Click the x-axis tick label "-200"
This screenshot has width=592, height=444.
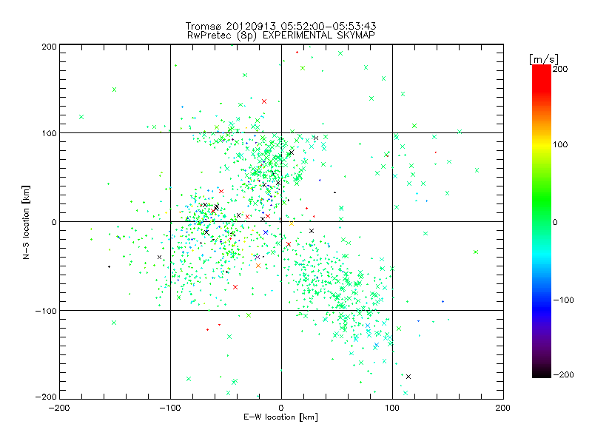pos(59,408)
